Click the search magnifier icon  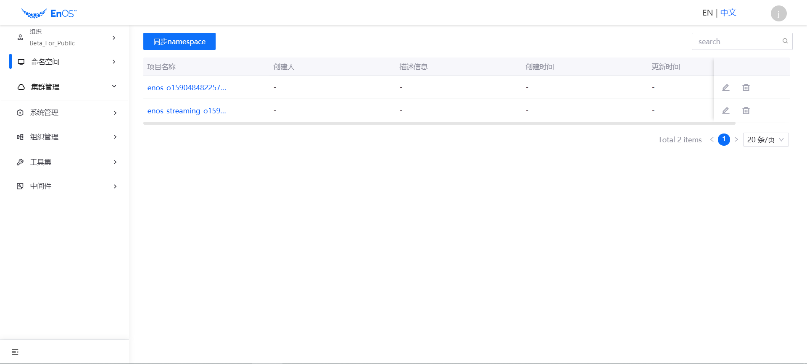tap(785, 41)
